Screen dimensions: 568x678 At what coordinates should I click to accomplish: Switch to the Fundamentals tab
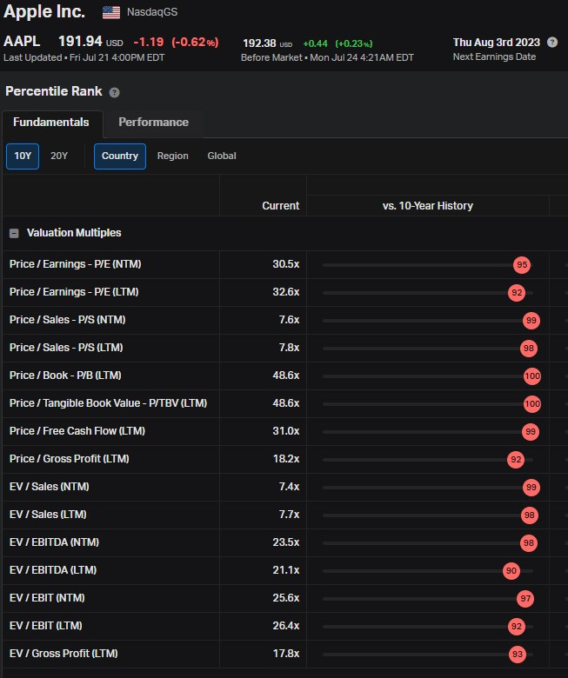coord(51,123)
